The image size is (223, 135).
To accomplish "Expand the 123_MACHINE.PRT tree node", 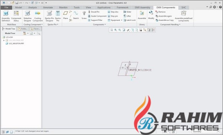I will [4, 40].
